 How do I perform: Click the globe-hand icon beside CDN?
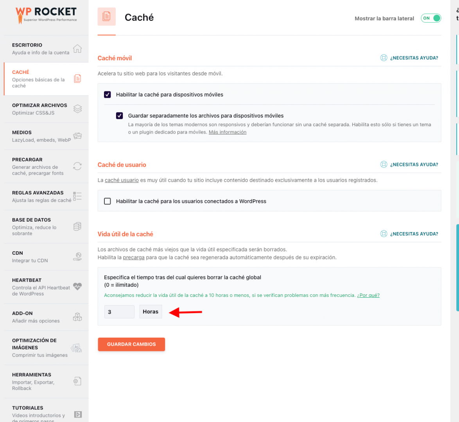(x=77, y=257)
